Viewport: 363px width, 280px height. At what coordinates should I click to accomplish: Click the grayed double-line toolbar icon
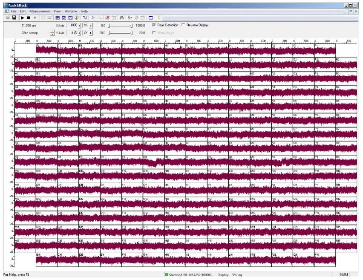(43, 17)
